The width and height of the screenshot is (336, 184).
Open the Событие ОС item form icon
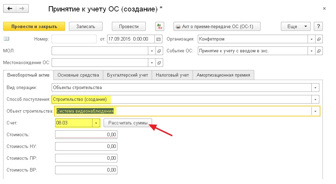[x=319, y=51]
